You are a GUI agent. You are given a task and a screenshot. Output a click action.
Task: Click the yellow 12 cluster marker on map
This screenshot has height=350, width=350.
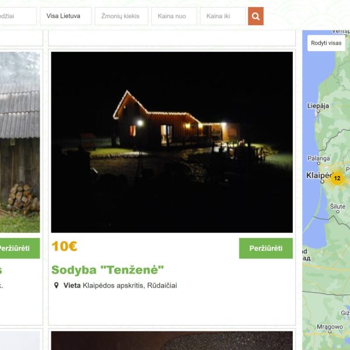[337, 178]
